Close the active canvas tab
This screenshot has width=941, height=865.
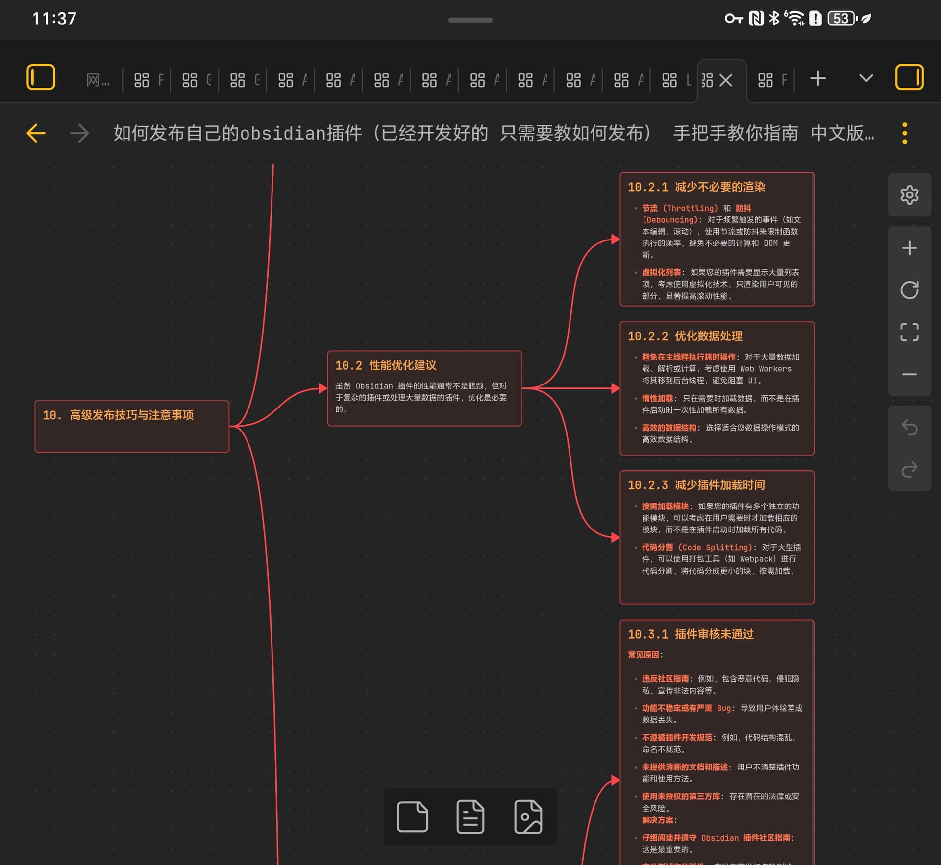(726, 80)
